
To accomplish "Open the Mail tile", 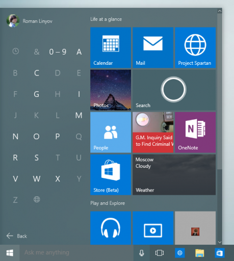I will [153, 47].
